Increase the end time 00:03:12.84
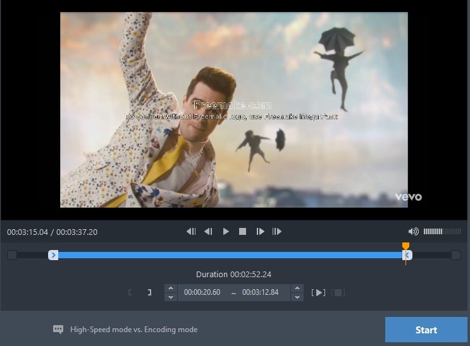This screenshot has height=346, width=470. pos(297,289)
